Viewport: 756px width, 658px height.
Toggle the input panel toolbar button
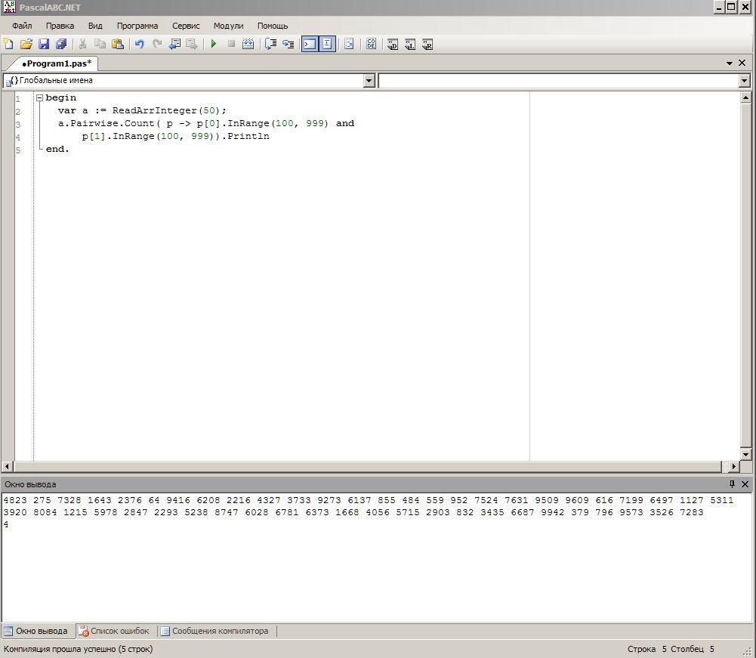click(327, 45)
